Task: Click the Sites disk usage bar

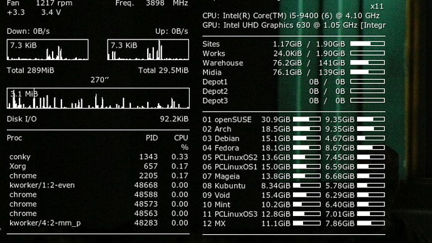Action: pyautogui.click(x=368, y=44)
